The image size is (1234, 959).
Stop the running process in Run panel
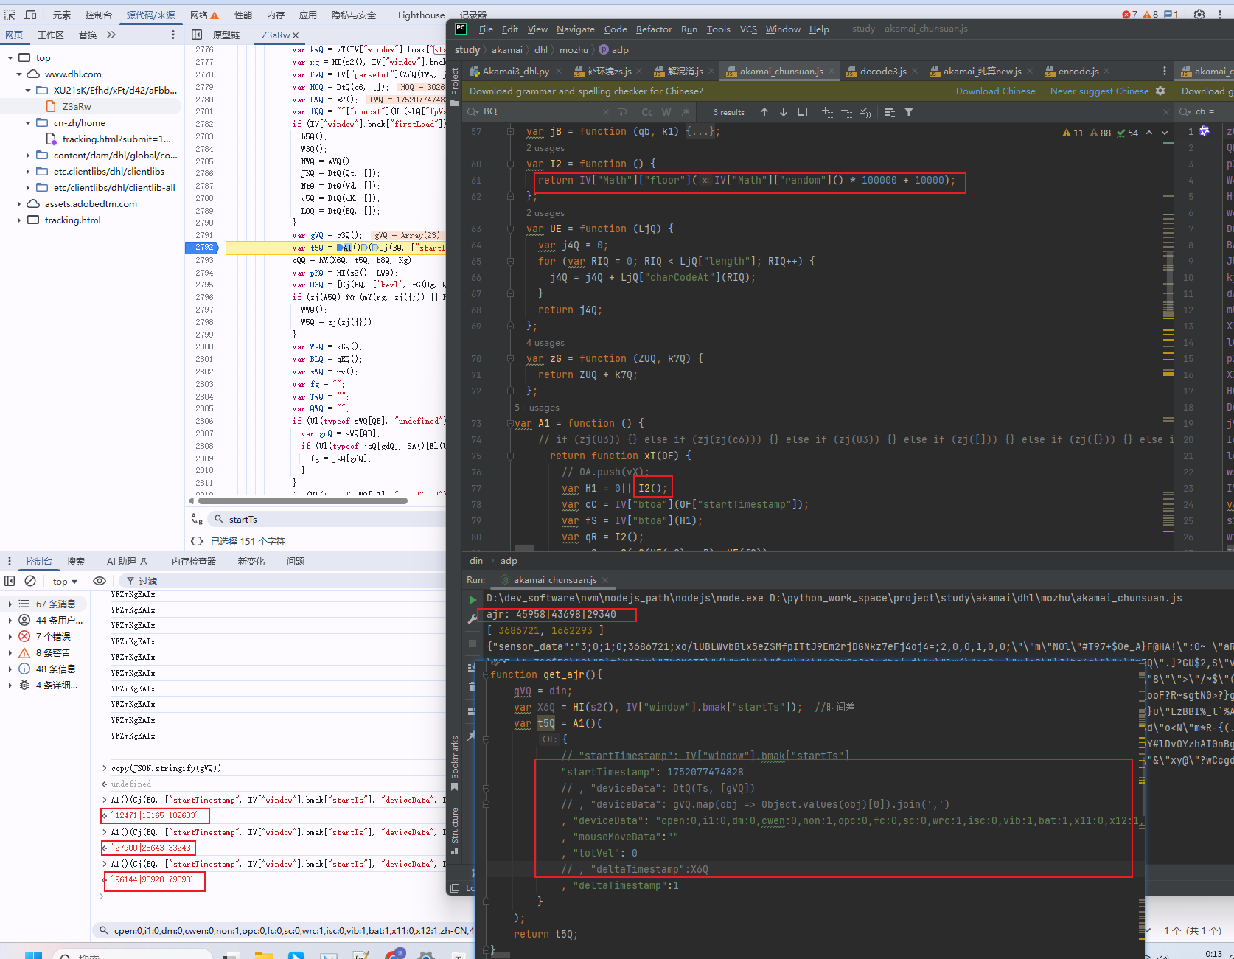tap(473, 643)
